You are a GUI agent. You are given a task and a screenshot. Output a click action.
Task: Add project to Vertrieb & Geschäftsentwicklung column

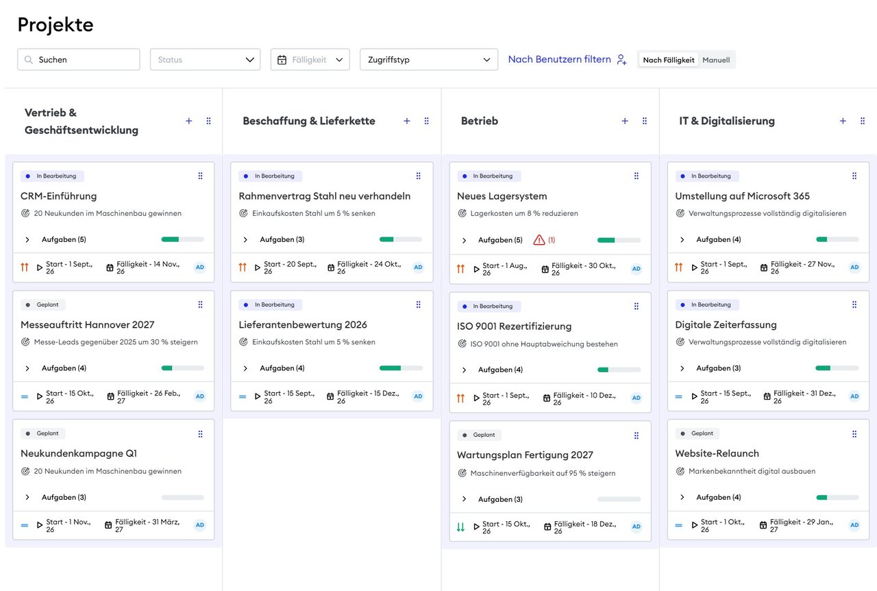tap(189, 121)
